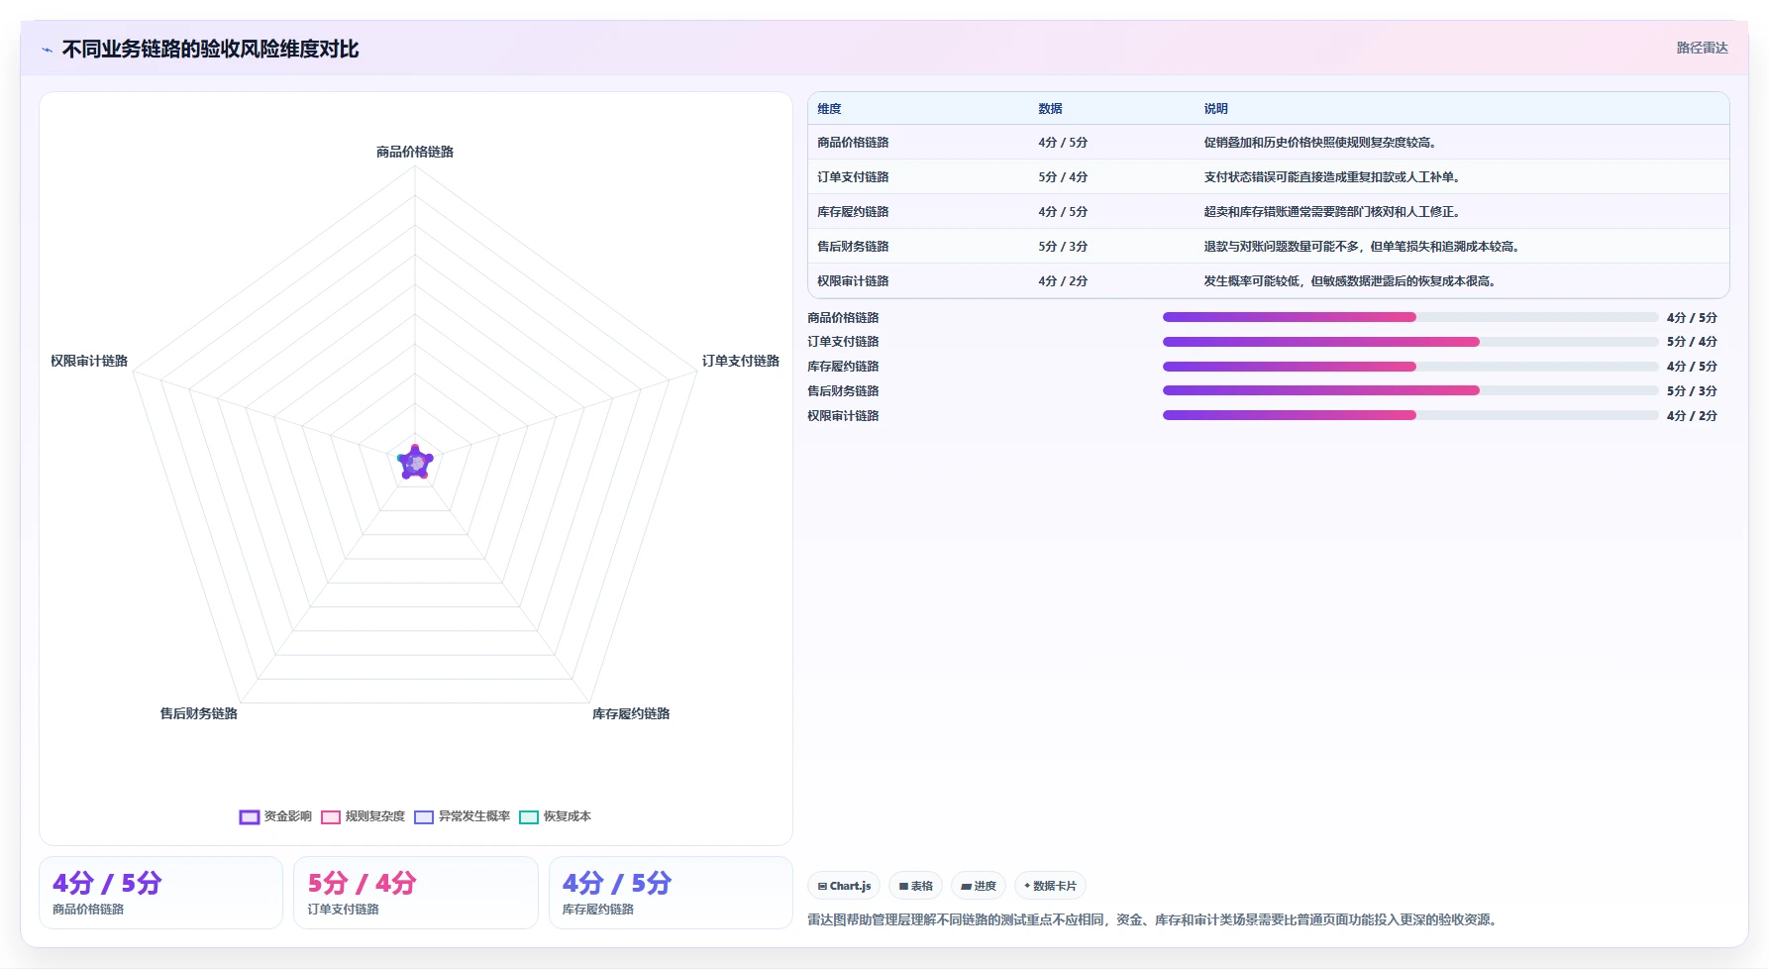This screenshot has width=1769, height=969.
Task: Click the 权限审计链路 label left of its progress bar
Action: click(x=843, y=416)
